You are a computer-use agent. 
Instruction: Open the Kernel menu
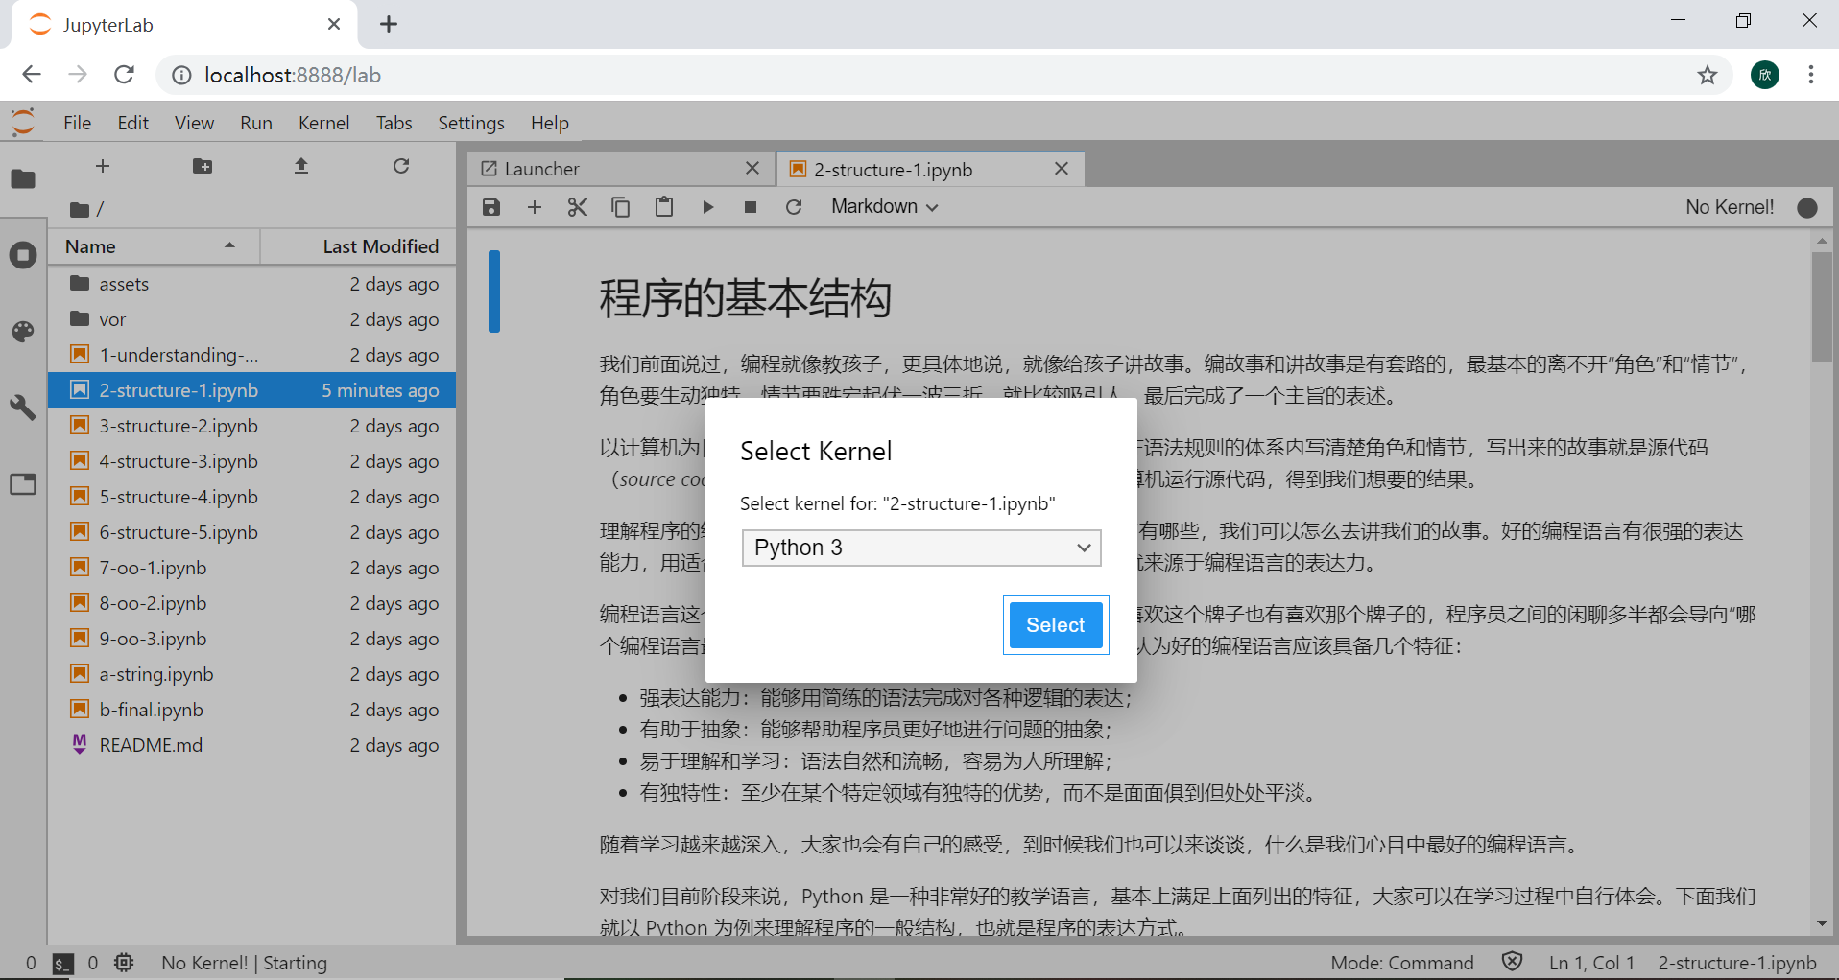click(x=323, y=122)
